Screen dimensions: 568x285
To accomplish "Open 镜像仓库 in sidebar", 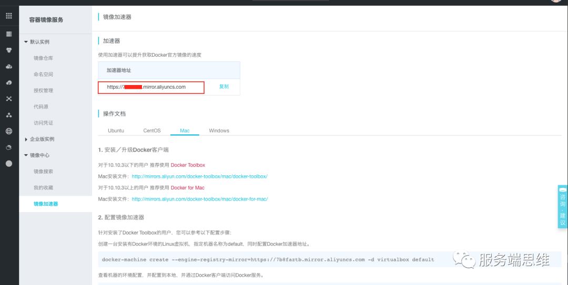I will (44, 58).
